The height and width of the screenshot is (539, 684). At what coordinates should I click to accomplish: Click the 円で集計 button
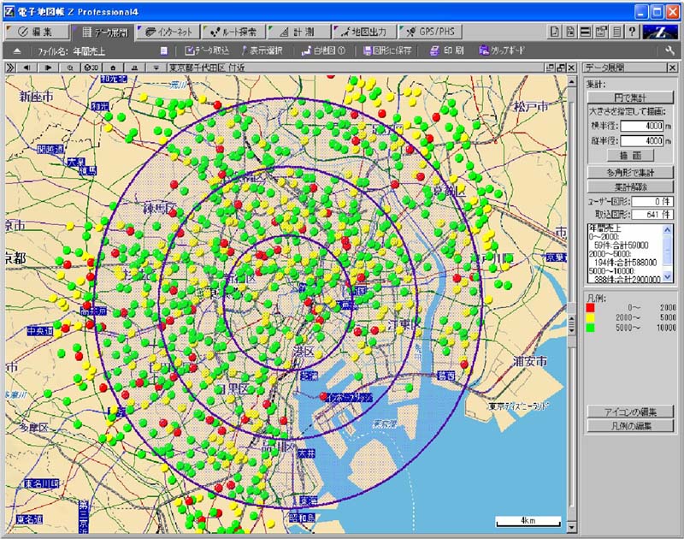[630, 98]
